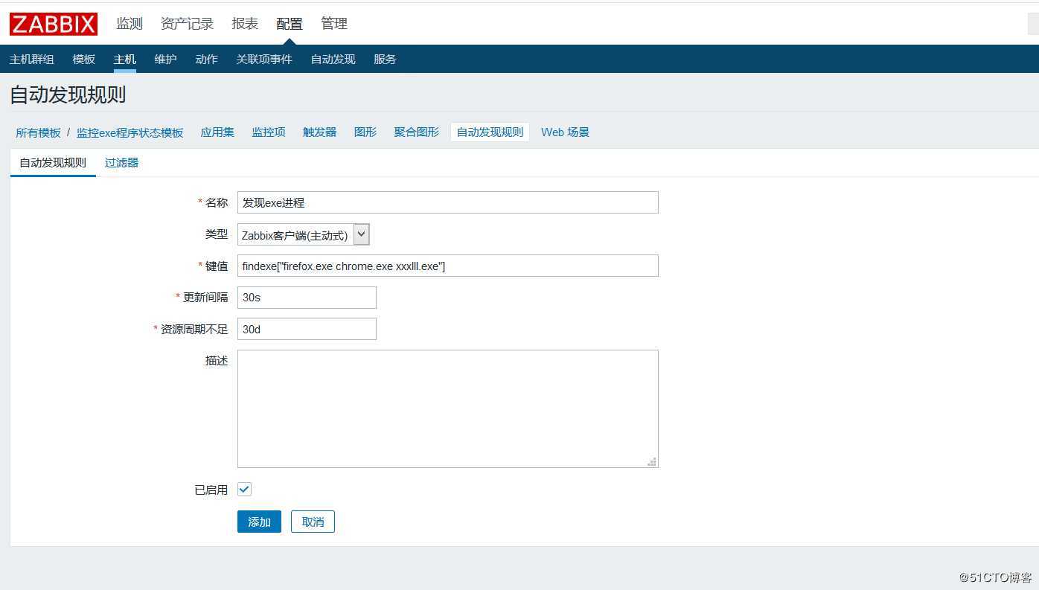1039x590 pixels.
Task: Go to 模板 submenu
Action: (84, 59)
